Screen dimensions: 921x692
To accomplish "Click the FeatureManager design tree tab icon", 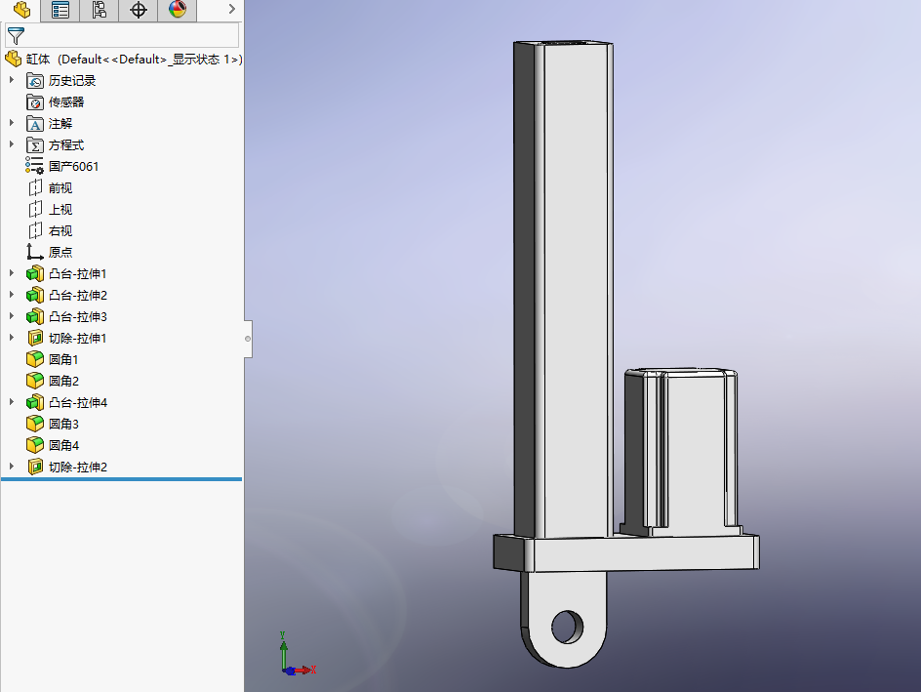I will click(x=21, y=11).
